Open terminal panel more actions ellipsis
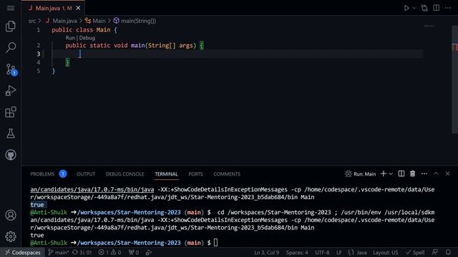 click(x=424, y=173)
